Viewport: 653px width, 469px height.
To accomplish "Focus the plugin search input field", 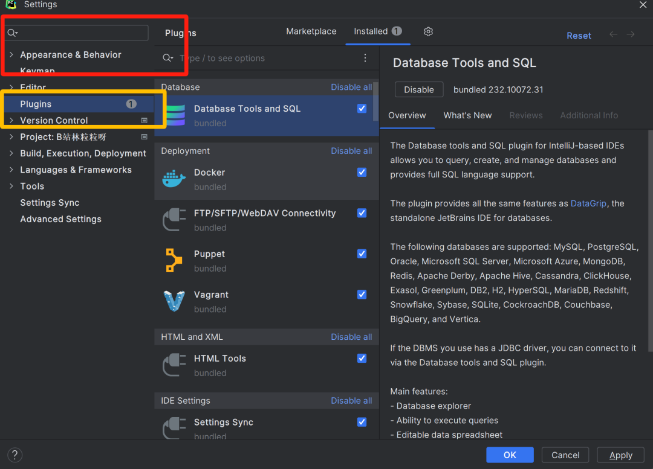I will pos(267,58).
